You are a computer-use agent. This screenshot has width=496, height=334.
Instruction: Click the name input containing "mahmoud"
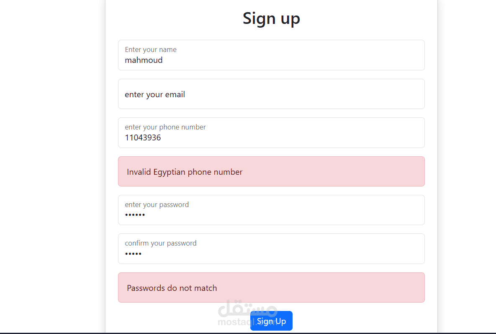271,55
